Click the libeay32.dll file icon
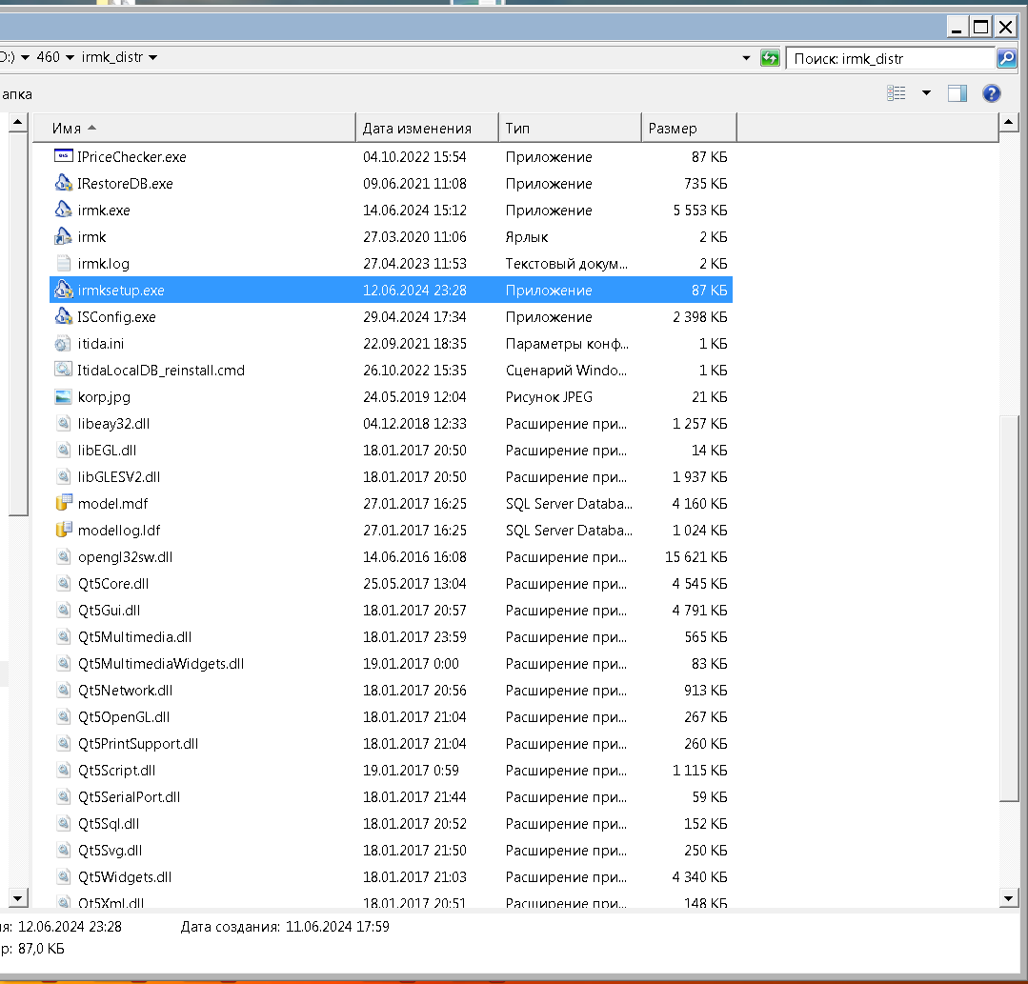This screenshot has height=984, width=1028. [x=63, y=424]
